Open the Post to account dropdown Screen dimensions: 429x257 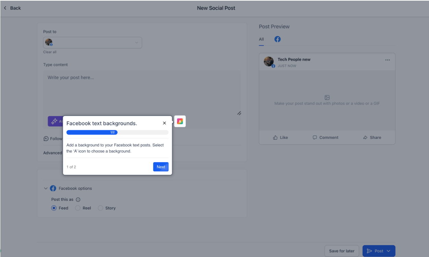point(93,42)
